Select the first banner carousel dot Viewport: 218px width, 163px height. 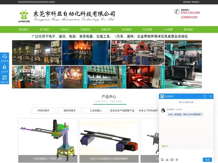coord(179,83)
